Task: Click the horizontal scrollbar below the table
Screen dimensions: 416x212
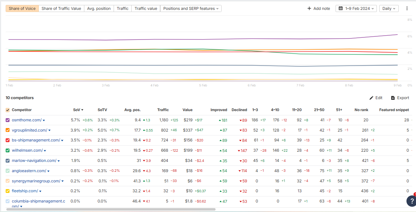Action: click(x=109, y=210)
